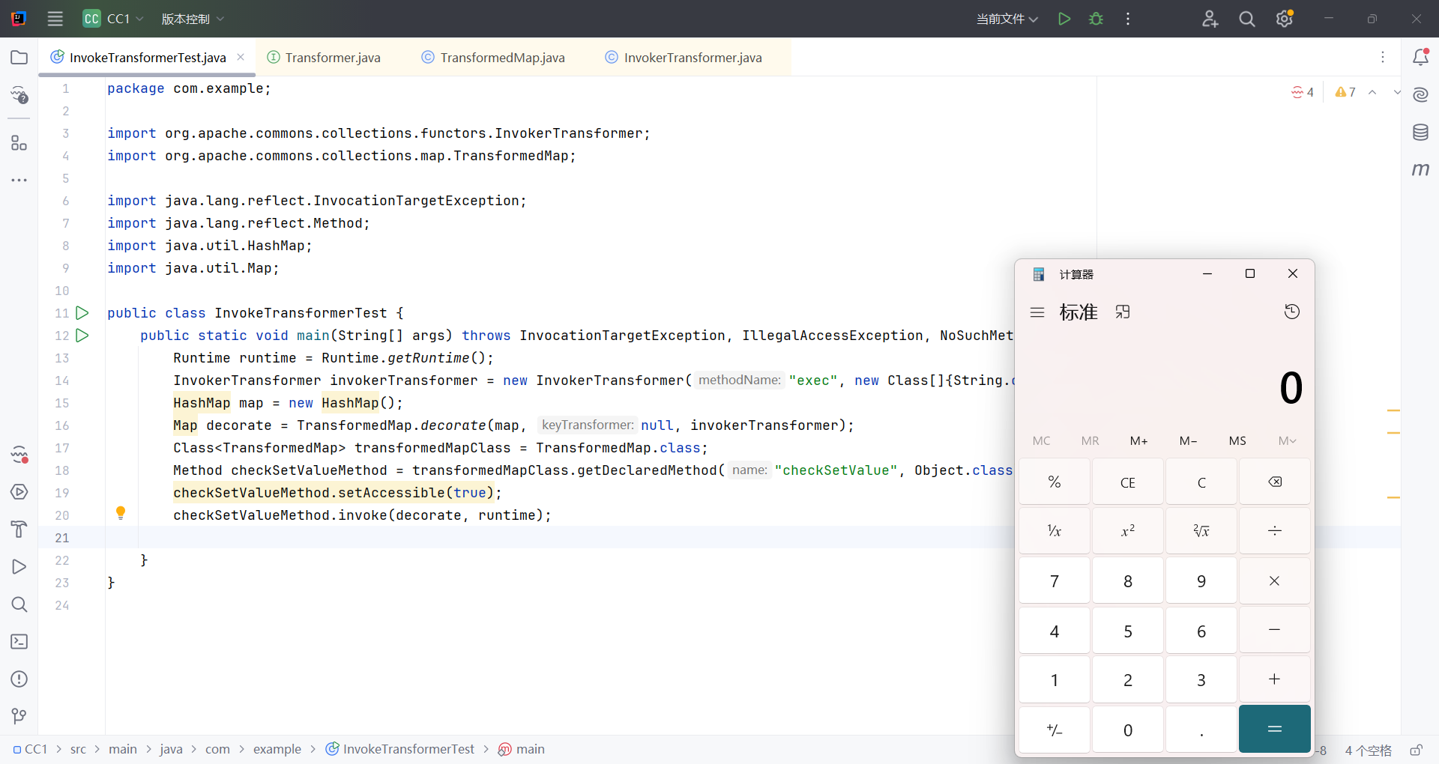Start debugging with the bug icon
The width and height of the screenshot is (1439, 764).
1096,19
